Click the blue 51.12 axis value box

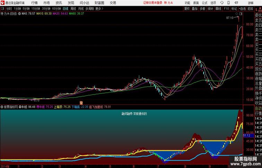pyautogui.click(x=248, y=136)
